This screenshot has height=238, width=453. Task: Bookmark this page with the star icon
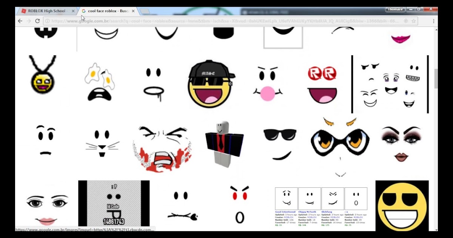coord(414,21)
